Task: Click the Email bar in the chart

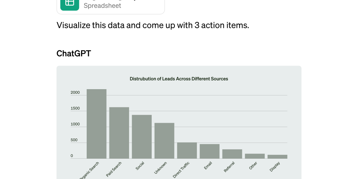Action: [209, 151]
